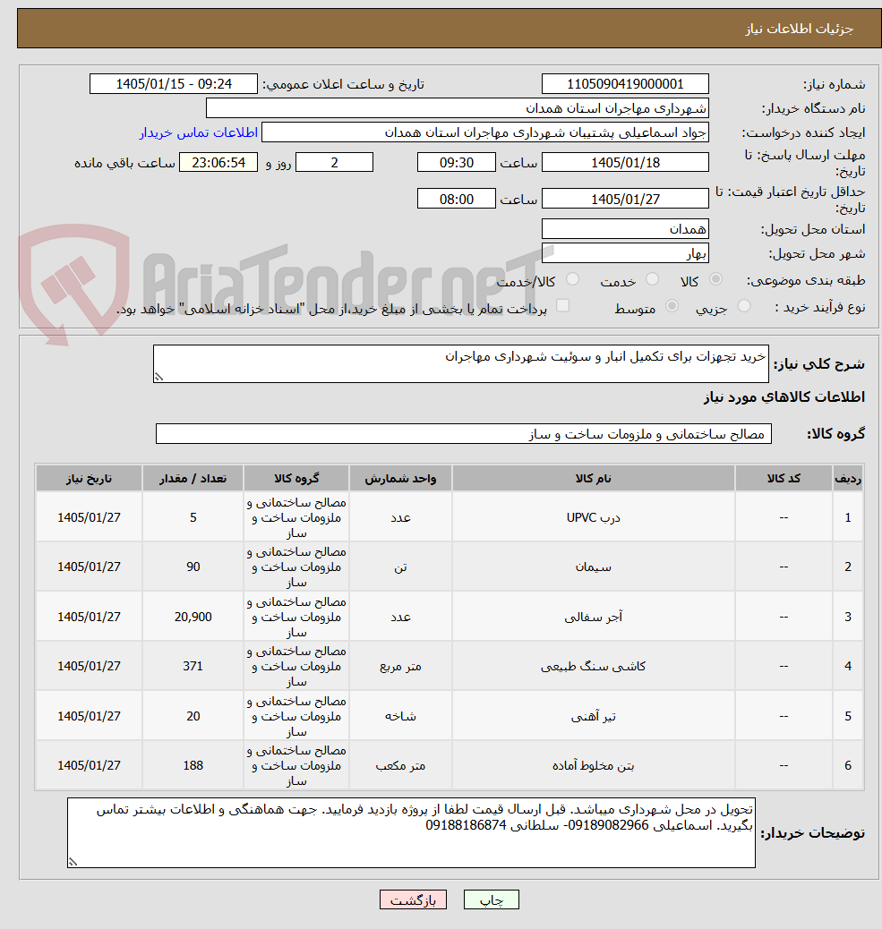Select the تیر آهنی item name

[x=594, y=716]
